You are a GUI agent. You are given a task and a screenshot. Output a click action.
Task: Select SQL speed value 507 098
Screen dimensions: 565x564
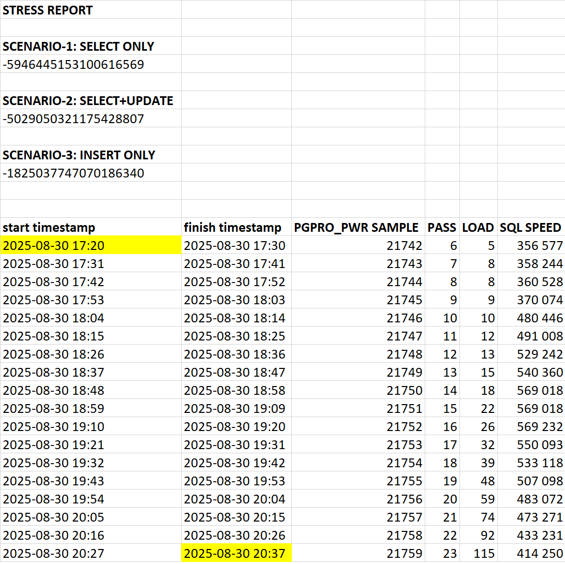[x=531, y=481]
